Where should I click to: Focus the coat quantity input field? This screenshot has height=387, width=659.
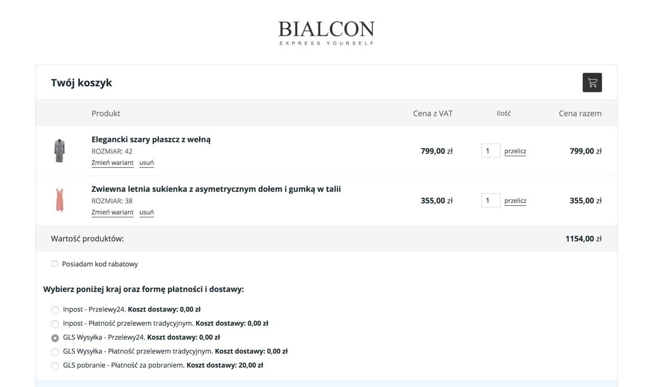point(490,151)
